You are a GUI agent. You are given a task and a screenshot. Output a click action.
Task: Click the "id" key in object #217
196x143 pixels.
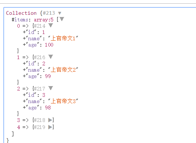(31, 95)
